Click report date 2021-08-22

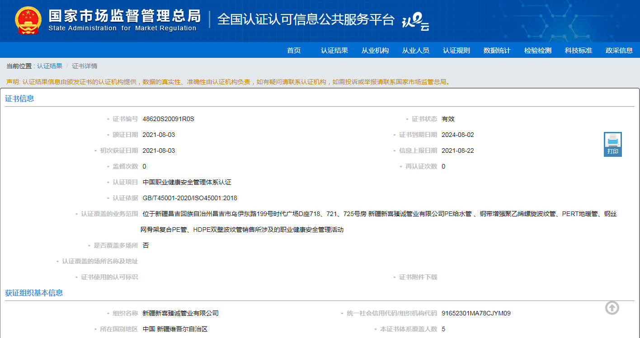pyautogui.click(x=458, y=150)
